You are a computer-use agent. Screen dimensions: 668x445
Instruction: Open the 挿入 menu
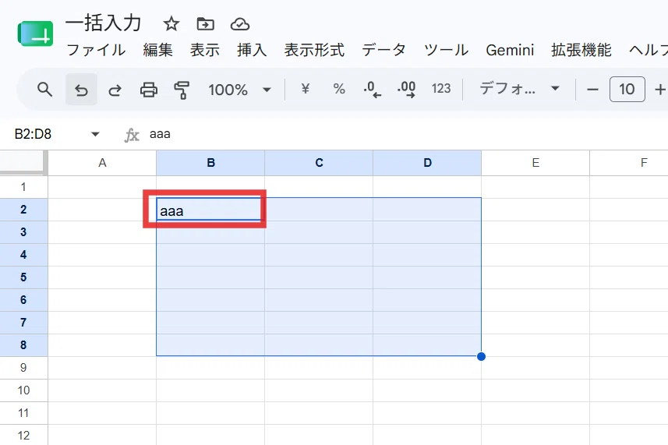pos(252,50)
